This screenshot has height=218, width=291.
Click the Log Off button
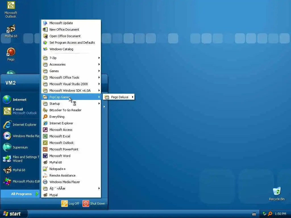70,204
